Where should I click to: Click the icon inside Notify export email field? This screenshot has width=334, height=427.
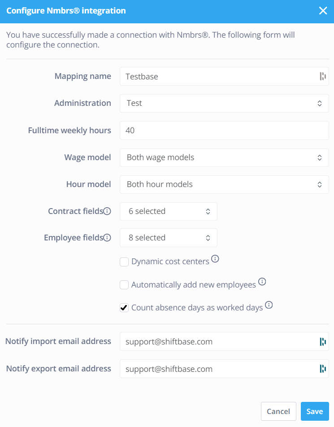coord(322,369)
